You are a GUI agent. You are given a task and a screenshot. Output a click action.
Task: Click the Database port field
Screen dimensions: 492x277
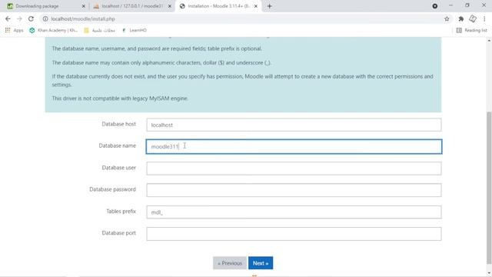coord(294,234)
